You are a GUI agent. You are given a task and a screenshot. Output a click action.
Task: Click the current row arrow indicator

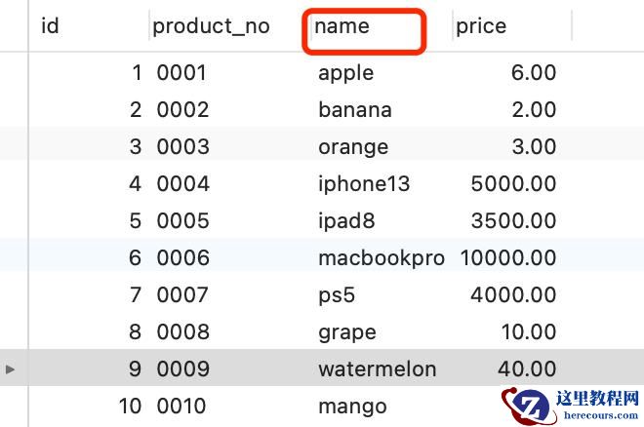pyautogui.click(x=11, y=369)
